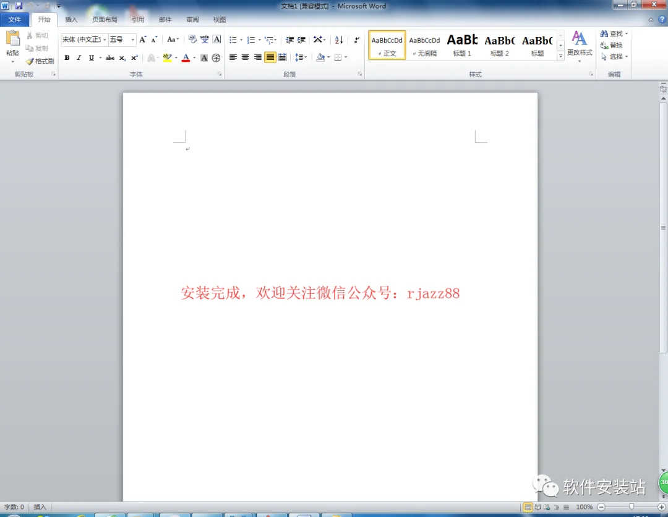This screenshot has height=517, width=668.
Task: Increase font size with the grow font icon
Action: pyautogui.click(x=143, y=40)
